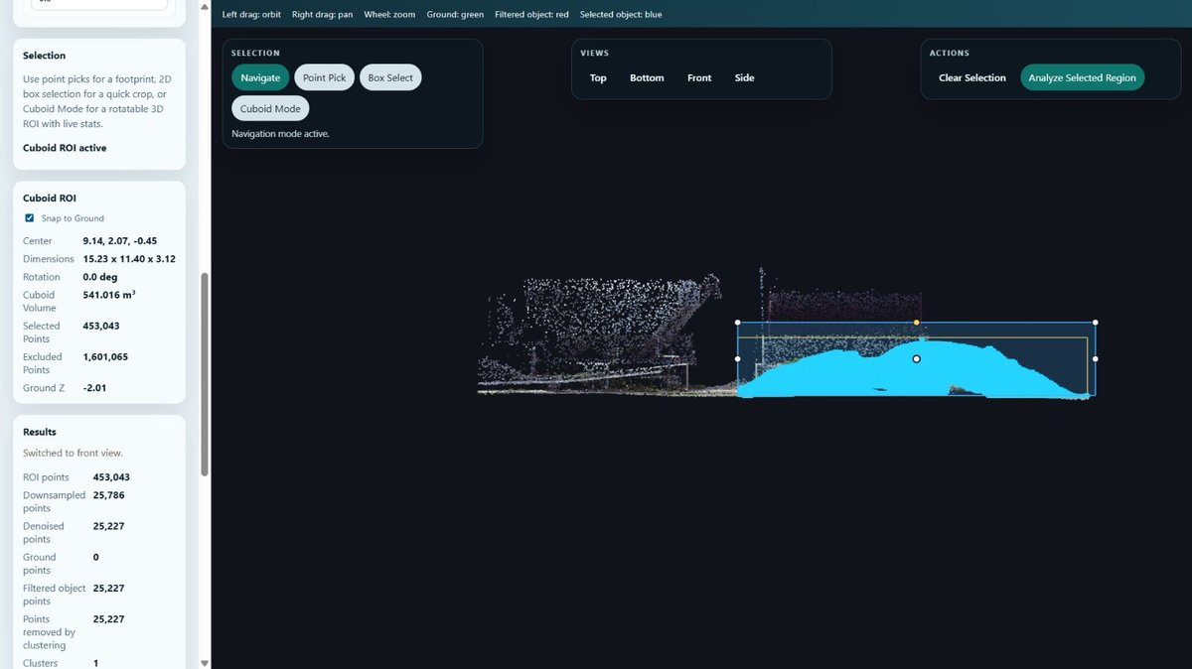This screenshot has height=669, width=1192.
Task: Click scrollbar down arrow in sidebar
Action: (205, 662)
